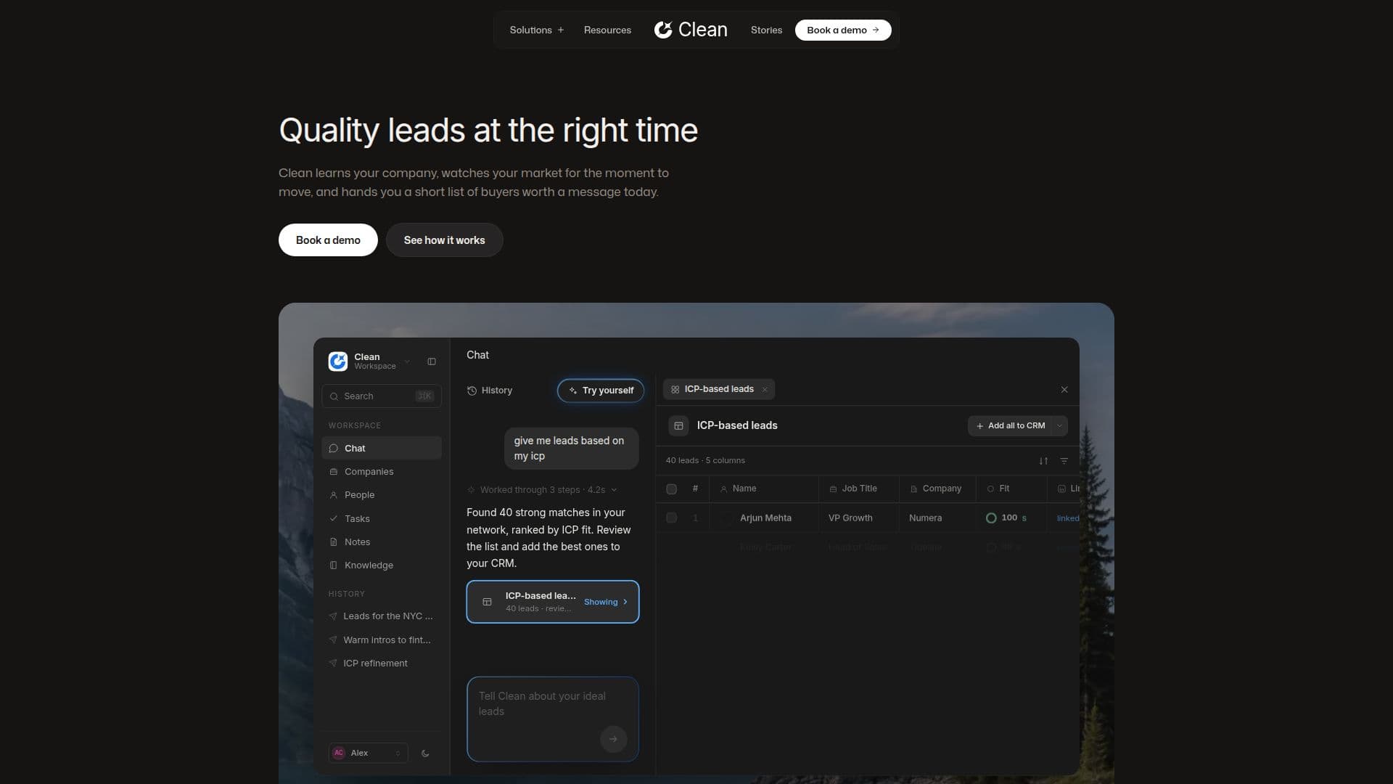Click the Job Title column header
This screenshot has width=1393, height=784.
tap(859, 489)
